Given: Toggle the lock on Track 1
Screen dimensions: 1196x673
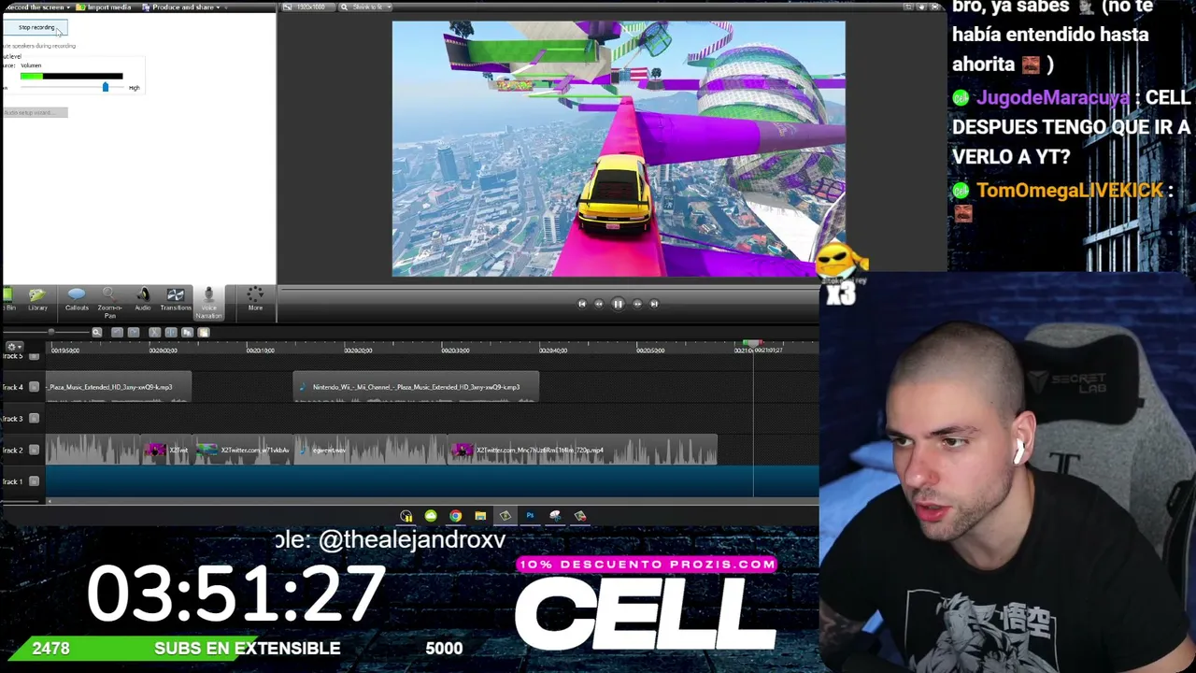Looking at the screenshot, I should coord(35,481).
